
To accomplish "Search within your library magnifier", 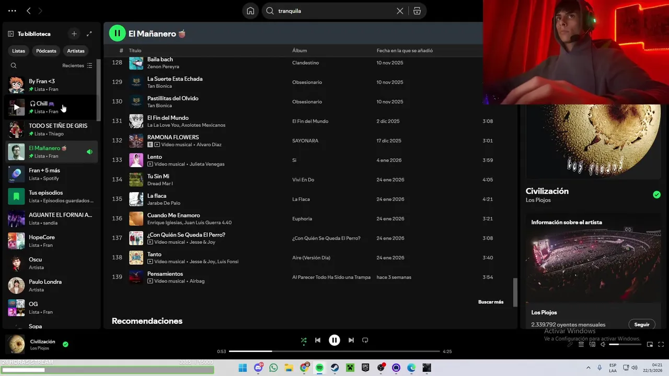I will coord(14,66).
